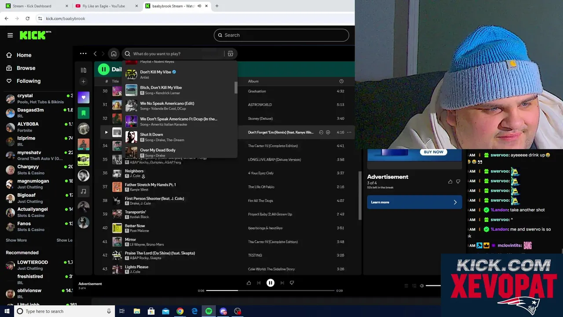The width and height of the screenshot is (563, 317).
Task: Go back in Spotify navigation
Action: tap(95, 54)
